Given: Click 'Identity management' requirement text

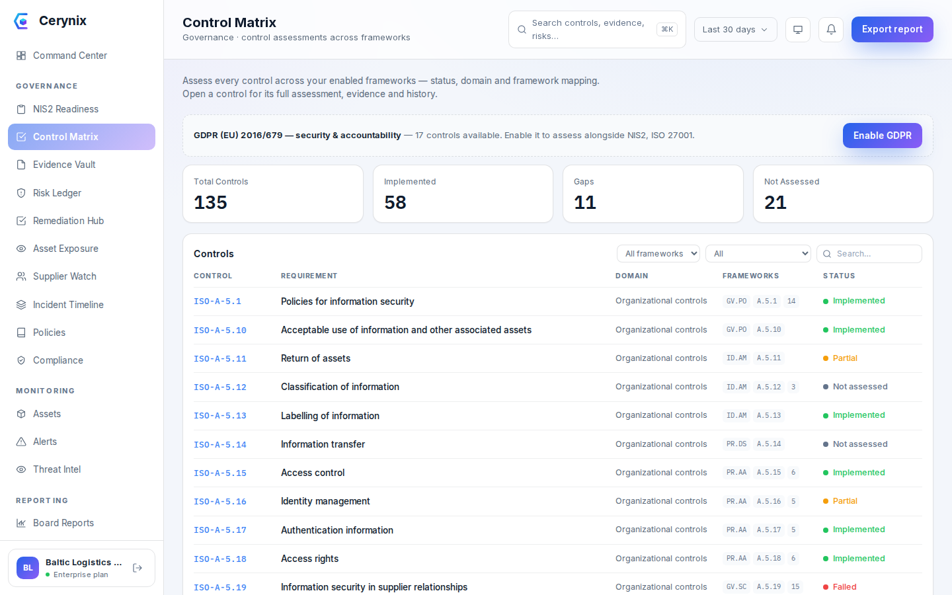Looking at the screenshot, I should [325, 501].
